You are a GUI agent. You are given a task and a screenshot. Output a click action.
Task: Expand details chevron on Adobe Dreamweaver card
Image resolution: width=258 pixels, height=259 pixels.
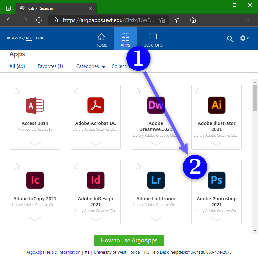(156, 144)
